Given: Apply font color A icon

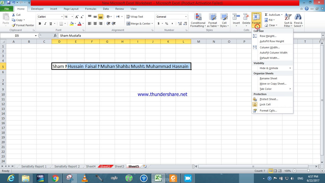Looking at the screenshot, I should pyautogui.click(x=79, y=24).
